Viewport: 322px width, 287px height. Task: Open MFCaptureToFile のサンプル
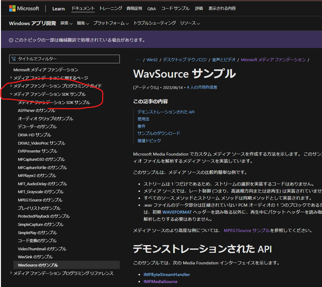[x=42, y=167]
